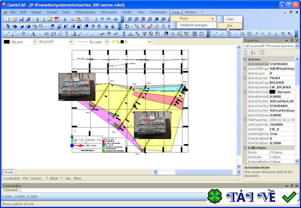This screenshot has width=301, height=208.
Task: Pin the Properties panel
Action: [292, 40]
